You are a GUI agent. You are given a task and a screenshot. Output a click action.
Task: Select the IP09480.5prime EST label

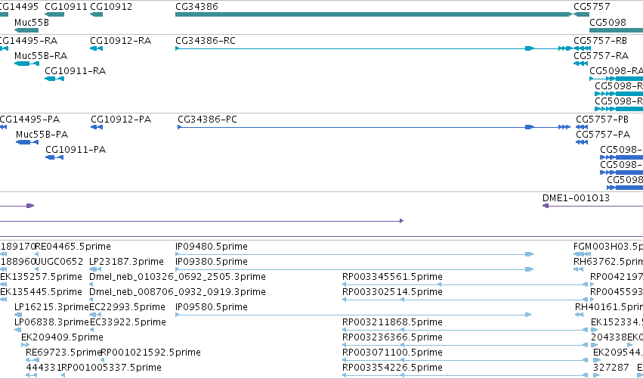click(x=212, y=247)
